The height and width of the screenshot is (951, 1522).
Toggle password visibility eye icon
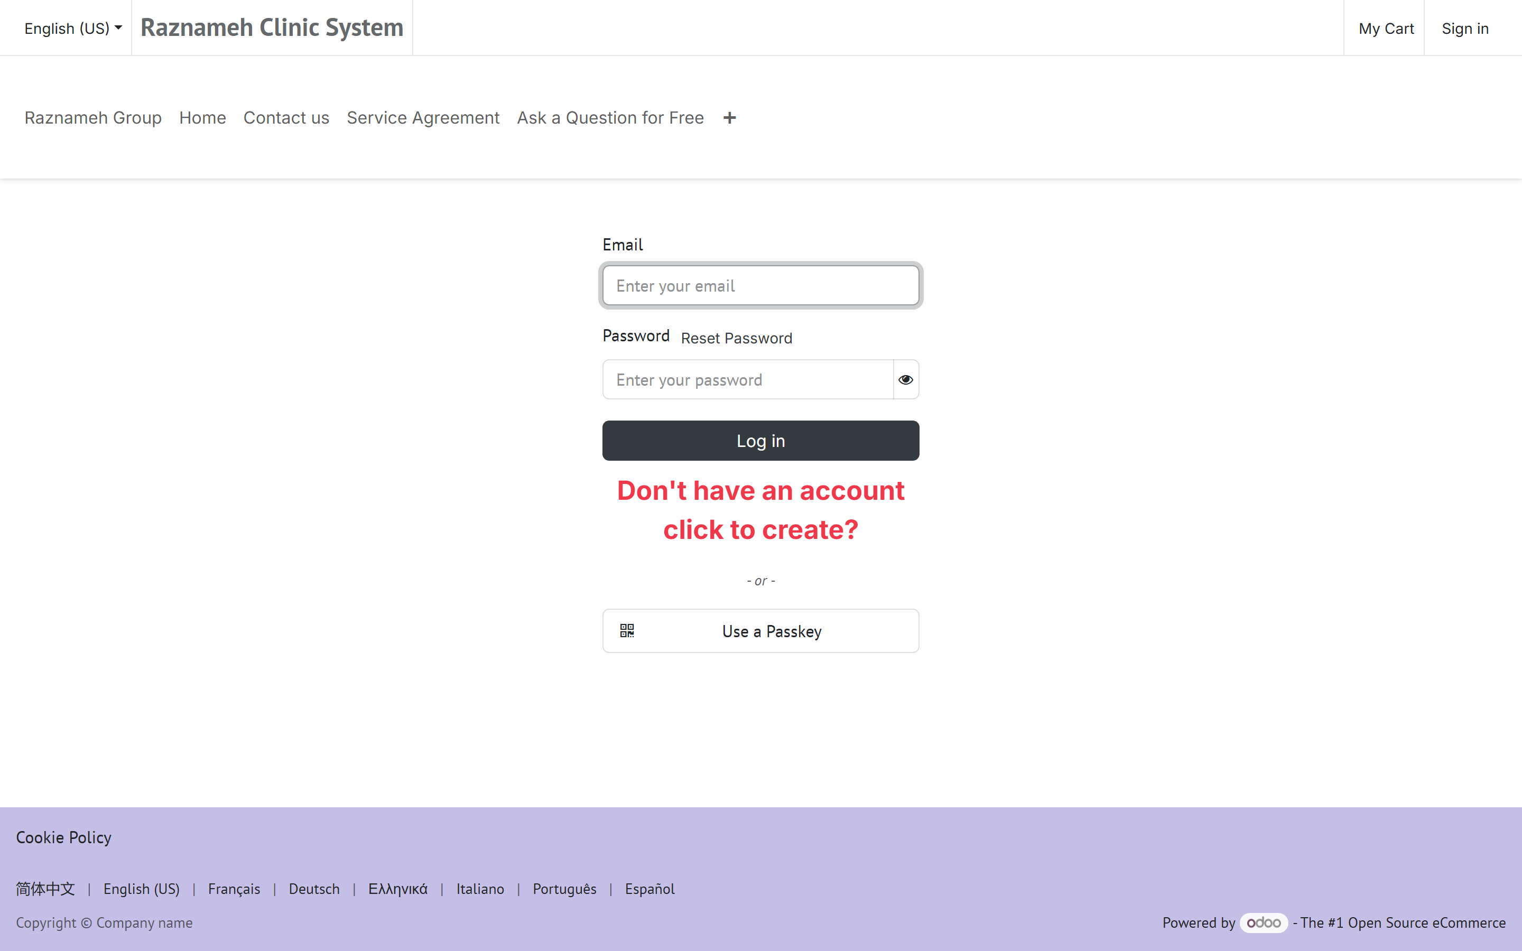point(906,379)
